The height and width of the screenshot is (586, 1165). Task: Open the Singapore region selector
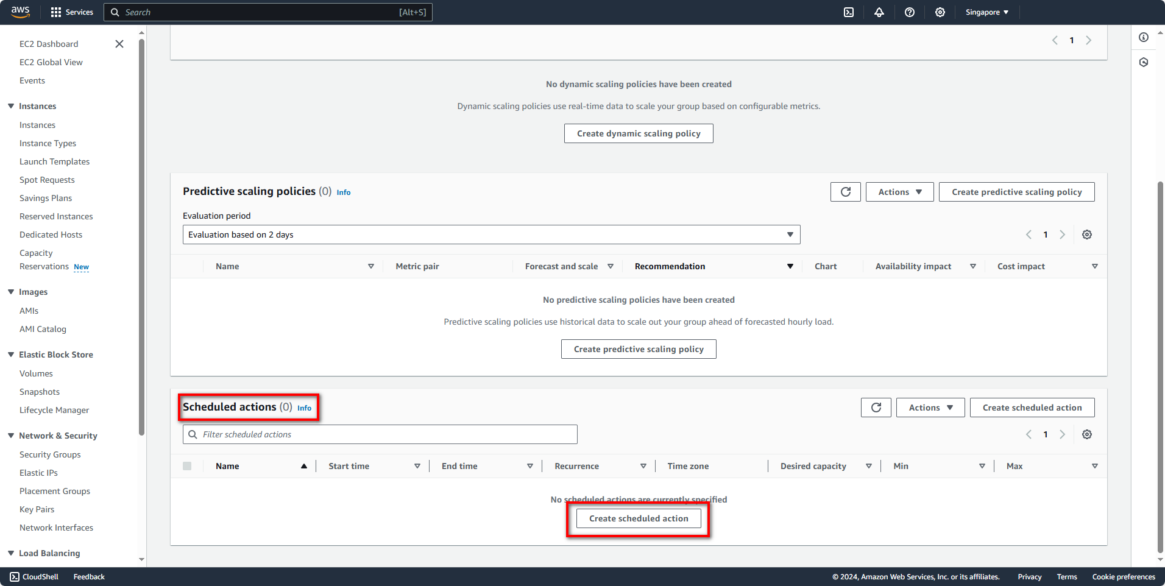(986, 12)
